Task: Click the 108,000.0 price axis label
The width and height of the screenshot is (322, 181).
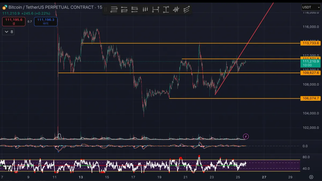Action: tap(311, 84)
